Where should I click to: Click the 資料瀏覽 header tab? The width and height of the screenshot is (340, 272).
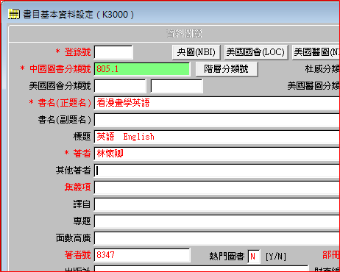(x=184, y=34)
